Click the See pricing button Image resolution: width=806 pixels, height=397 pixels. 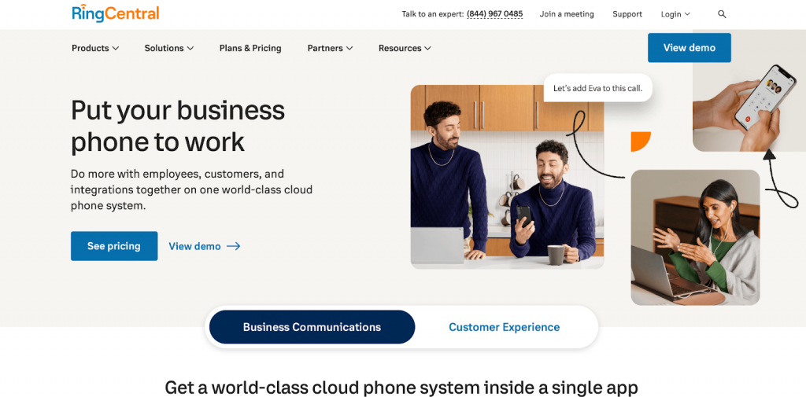pyautogui.click(x=114, y=246)
